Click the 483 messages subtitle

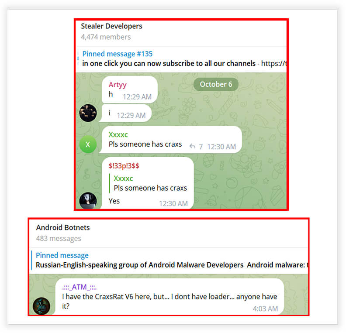pyautogui.click(x=59, y=238)
